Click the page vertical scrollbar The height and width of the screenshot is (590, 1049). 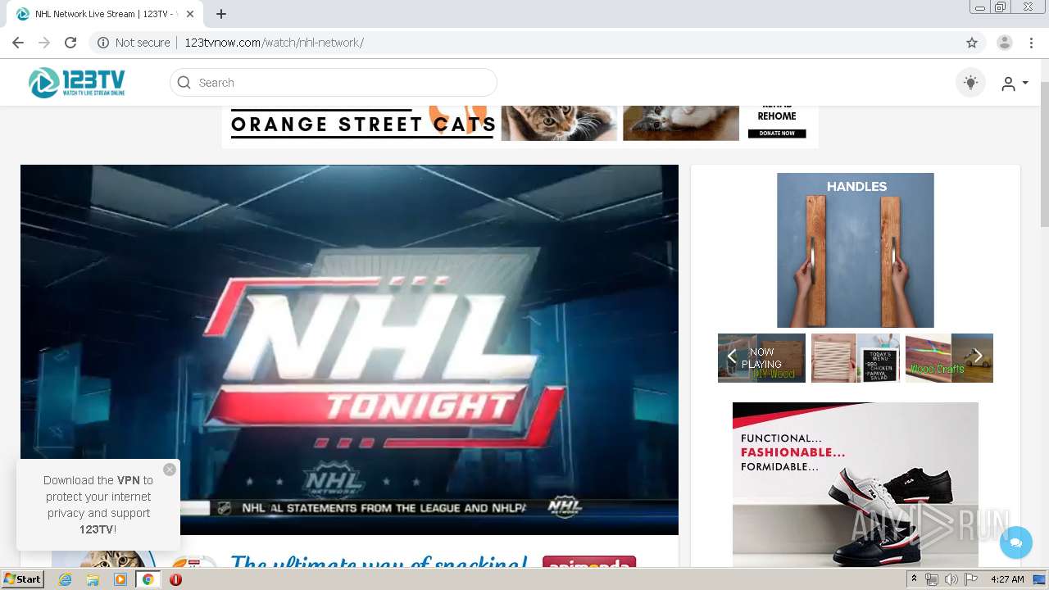[x=1044, y=156]
